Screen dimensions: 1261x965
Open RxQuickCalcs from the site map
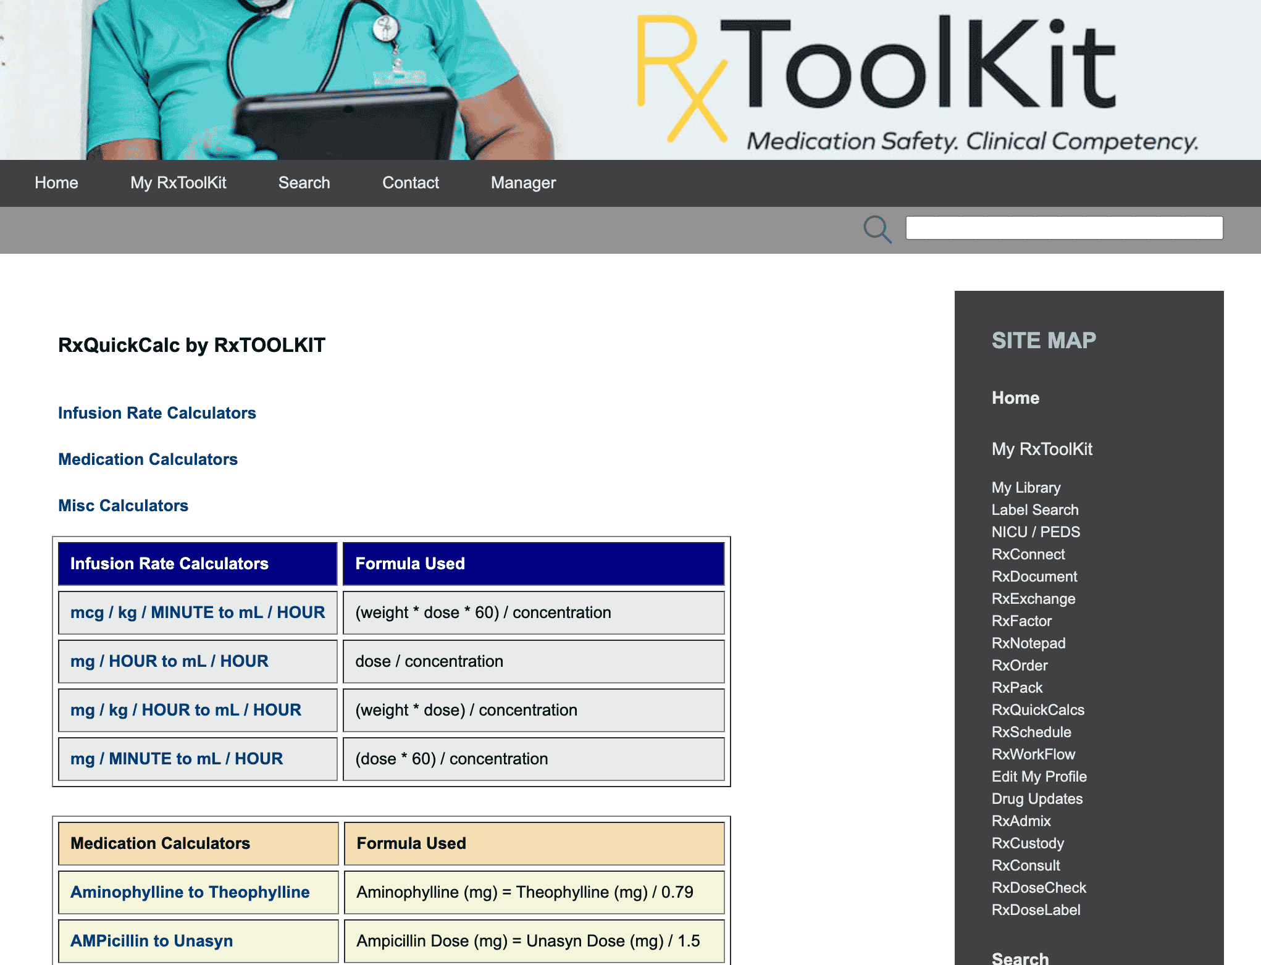(1038, 710)
